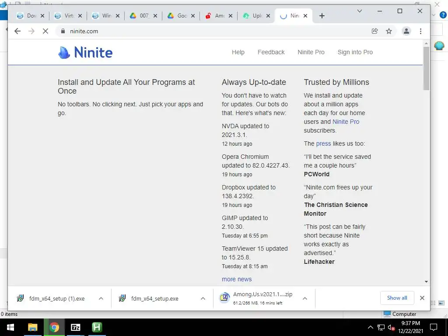Click the Computer item in background window

(400, 314)
